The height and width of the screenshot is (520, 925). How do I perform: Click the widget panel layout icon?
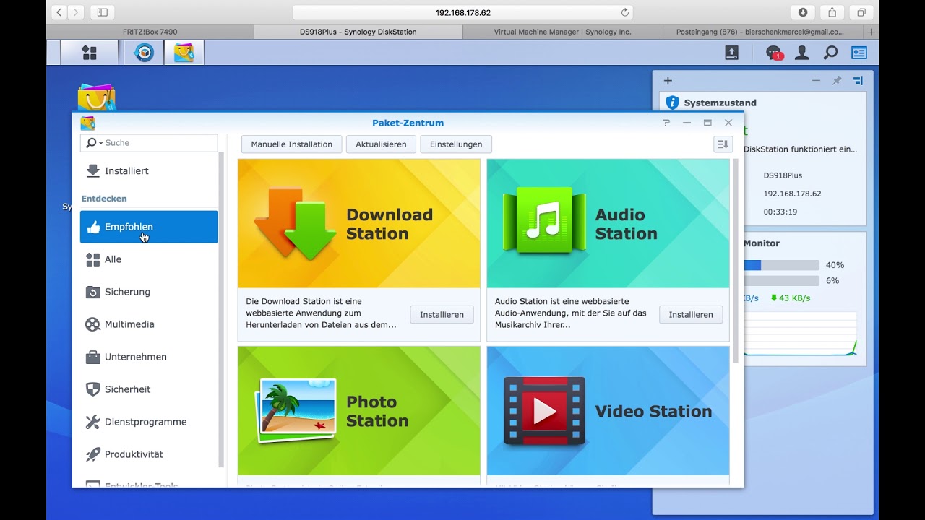pyautogui.click(x=858, y=81)
